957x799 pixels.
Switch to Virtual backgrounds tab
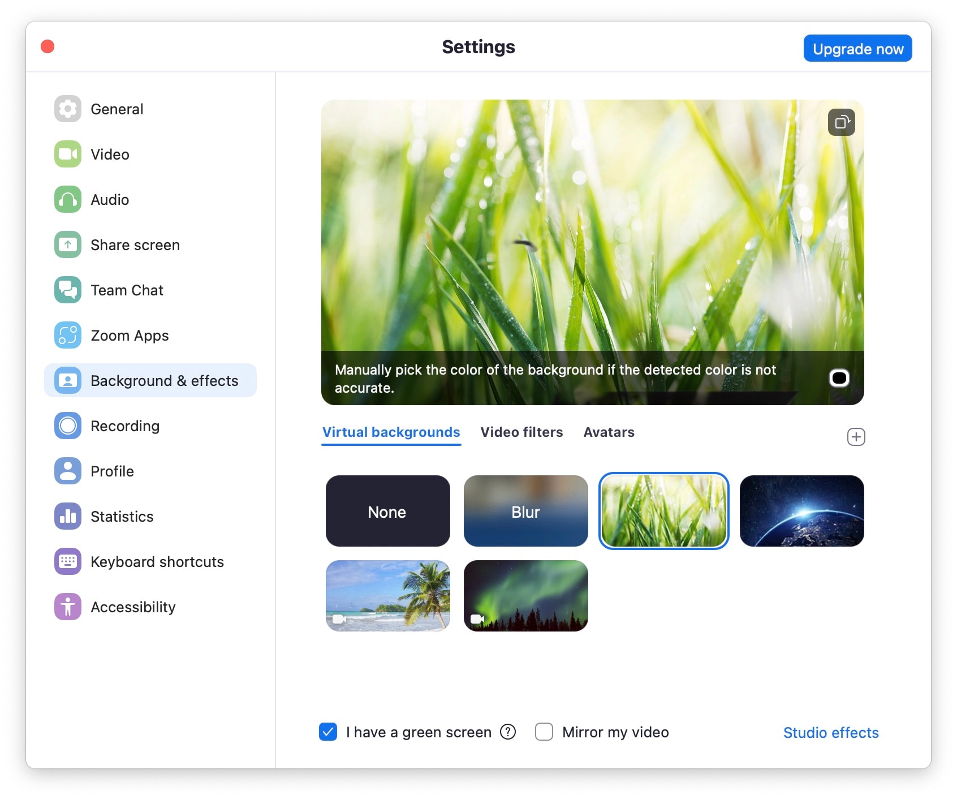(x=391, y=432)
